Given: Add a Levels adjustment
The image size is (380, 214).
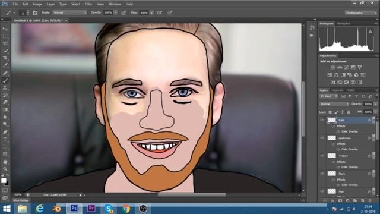Looking at the screenshot, I should (x=340, y=67).
